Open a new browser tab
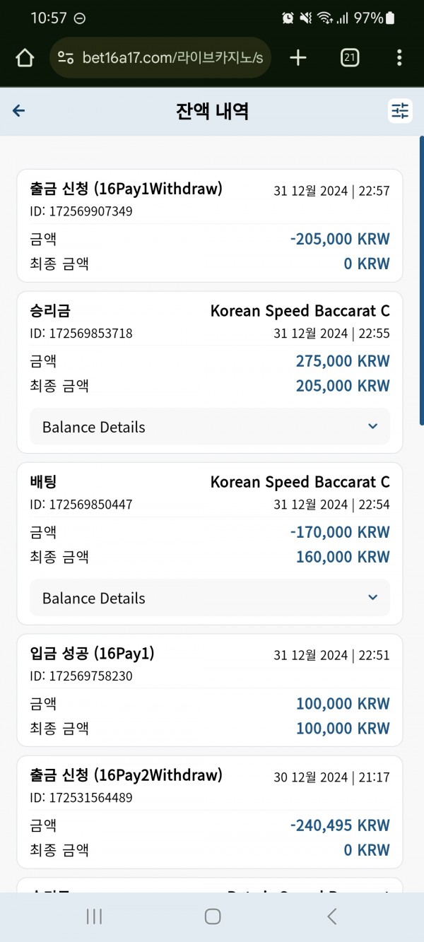424x942 pixels. click(x=298, y=58)
